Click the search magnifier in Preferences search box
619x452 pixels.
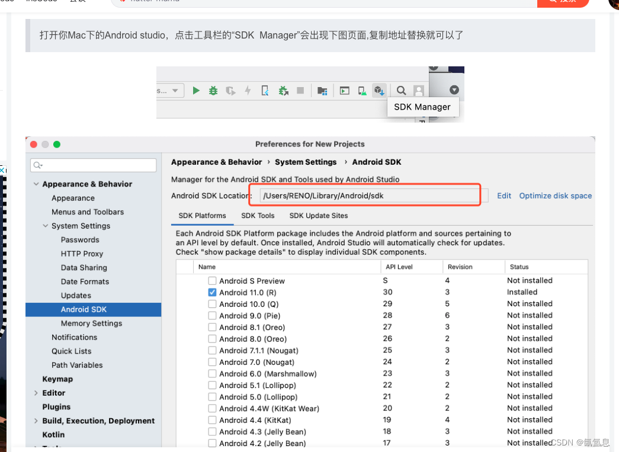tap(38, 165)
